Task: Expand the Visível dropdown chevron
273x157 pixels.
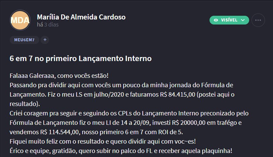Action: point(243,20)
